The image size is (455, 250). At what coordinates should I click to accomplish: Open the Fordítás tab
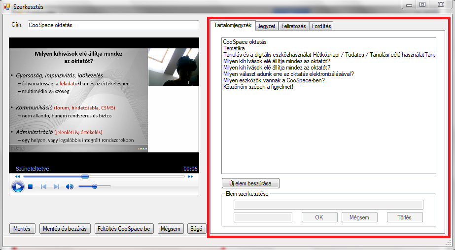pos(321,26)
